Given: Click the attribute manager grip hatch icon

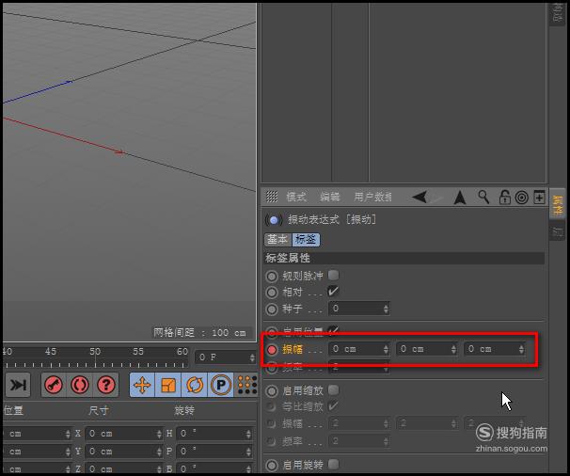Looking at the screenshot, I should pos(272,197).
